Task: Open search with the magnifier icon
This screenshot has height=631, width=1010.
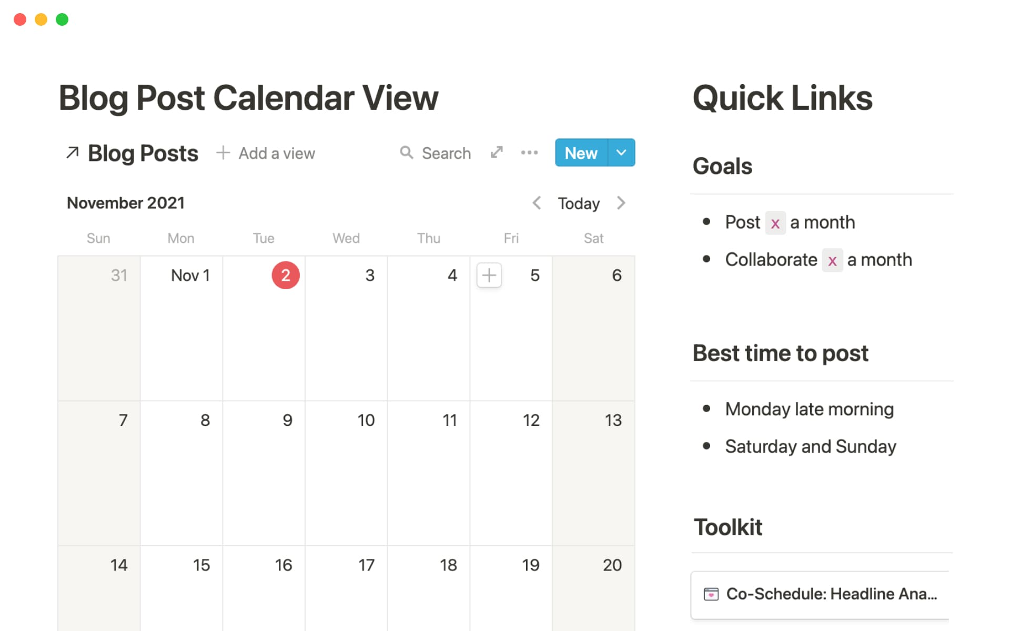Action: click(407, 152)
